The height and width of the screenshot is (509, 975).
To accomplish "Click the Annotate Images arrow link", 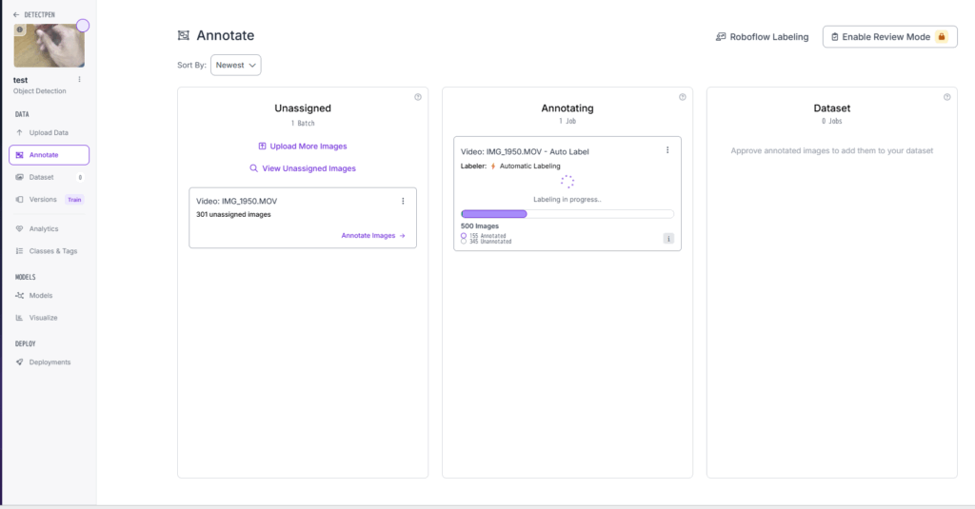I will [x=373, y=235].
